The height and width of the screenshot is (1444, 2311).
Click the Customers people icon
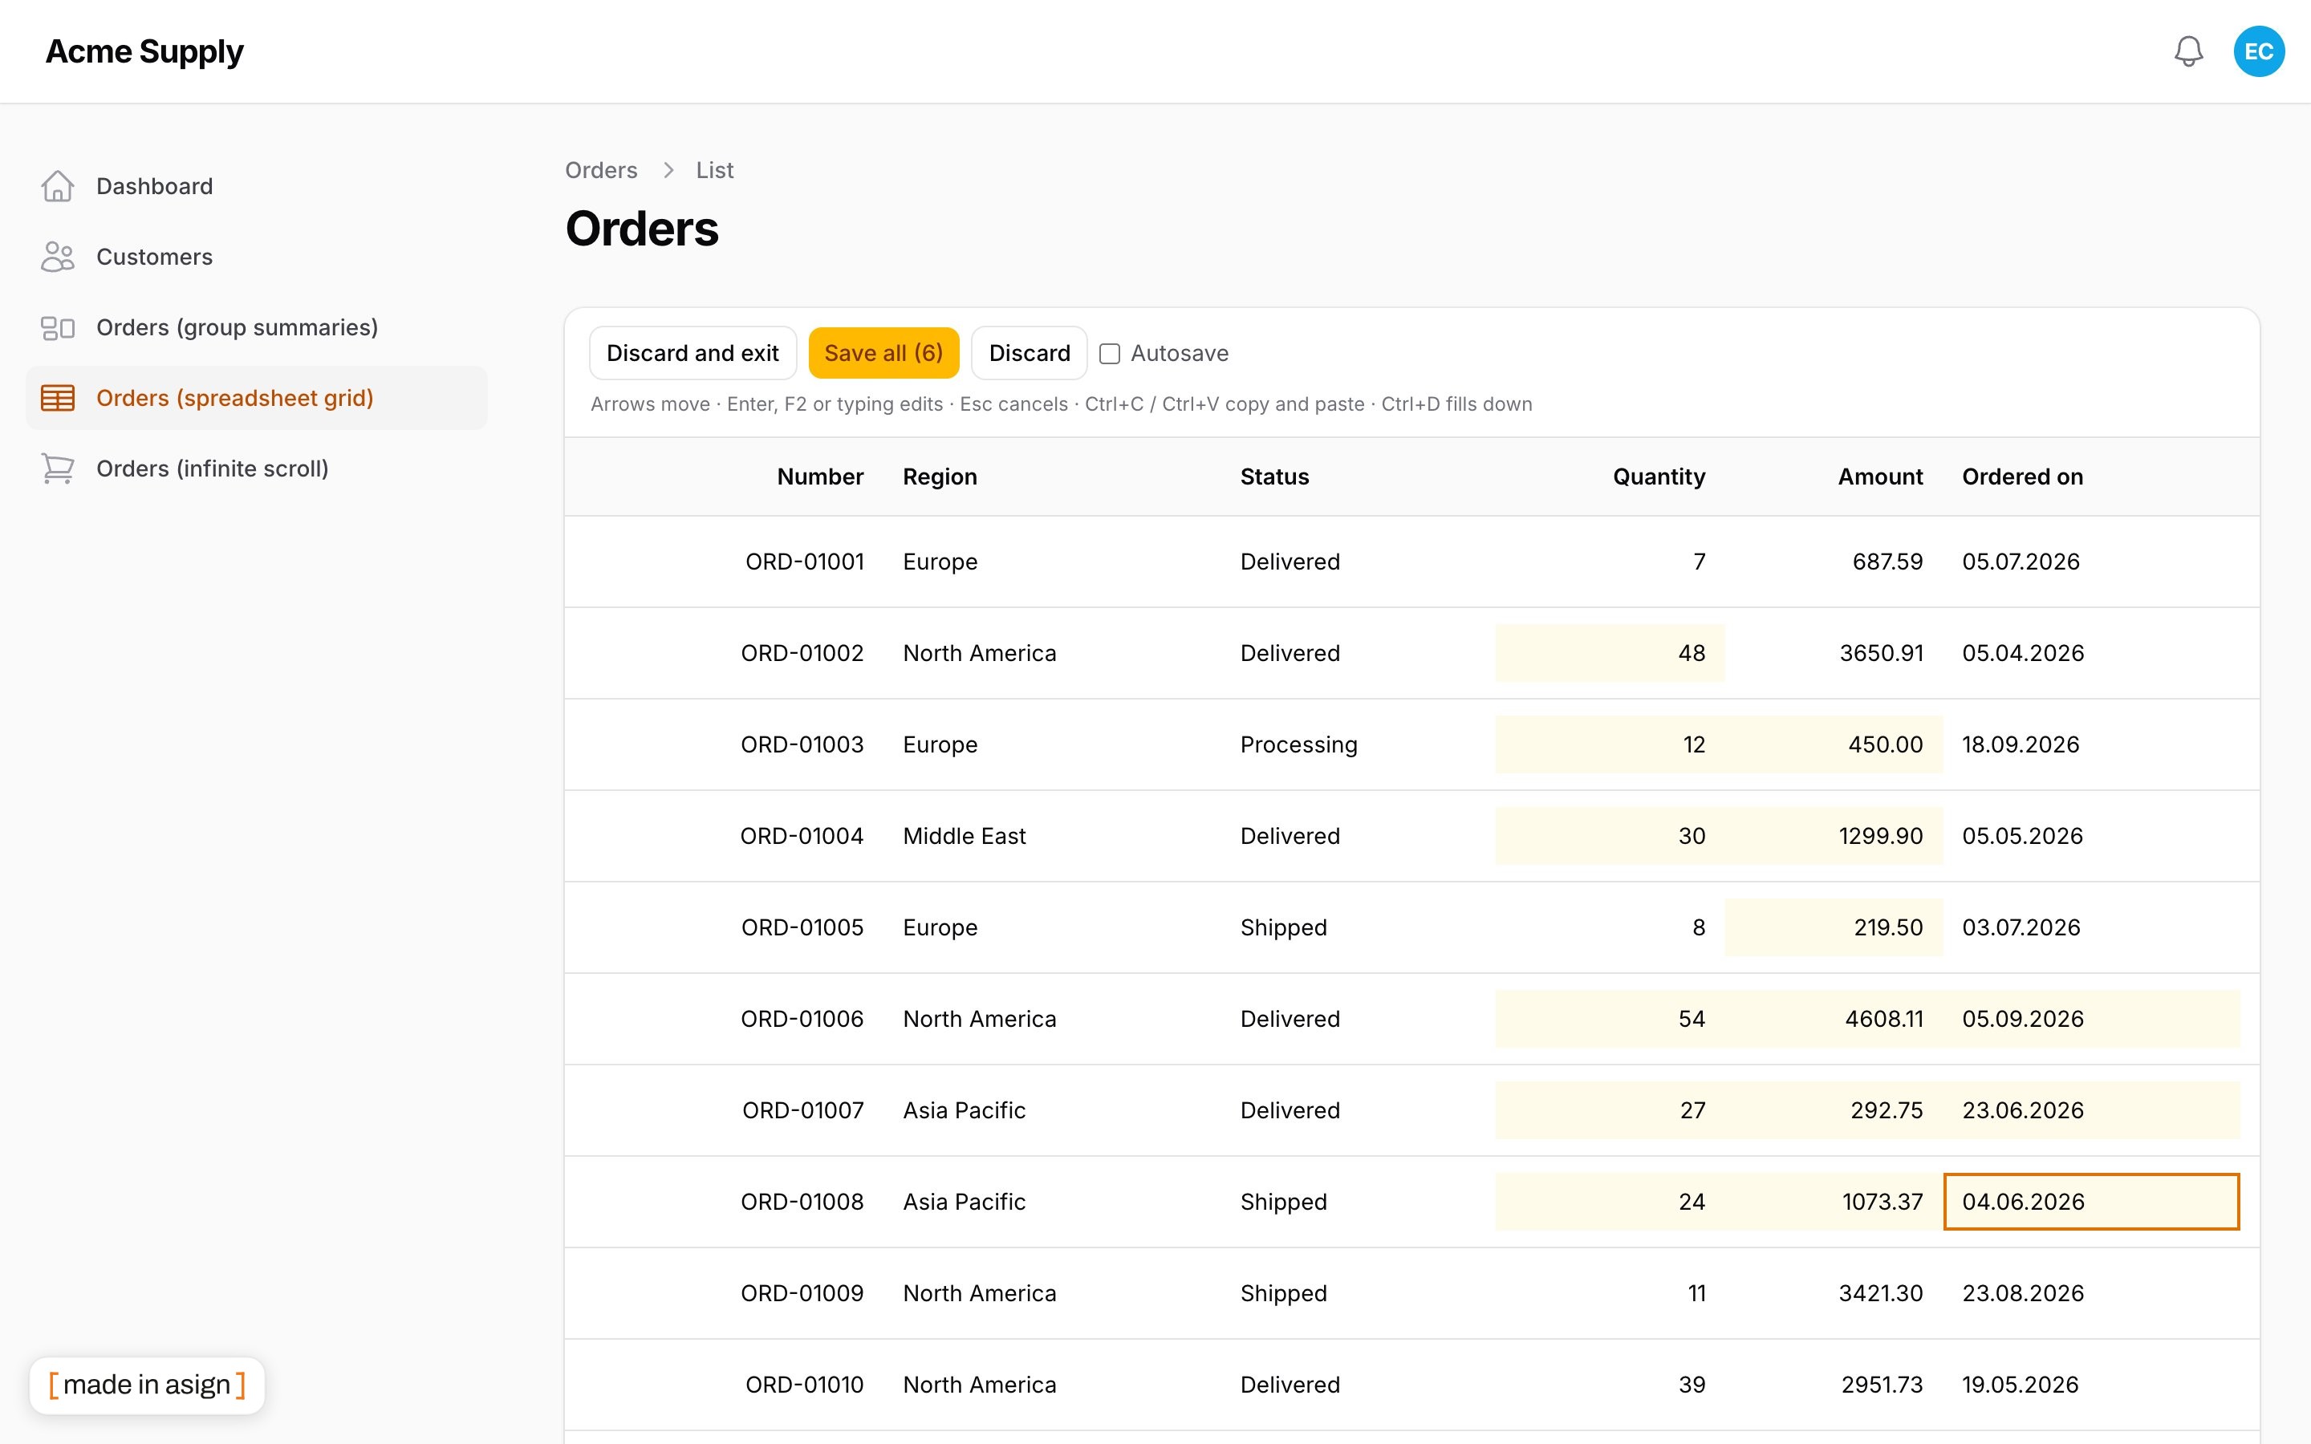point(57,257)
